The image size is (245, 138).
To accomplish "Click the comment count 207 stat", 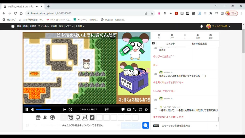I will (172, 36).
